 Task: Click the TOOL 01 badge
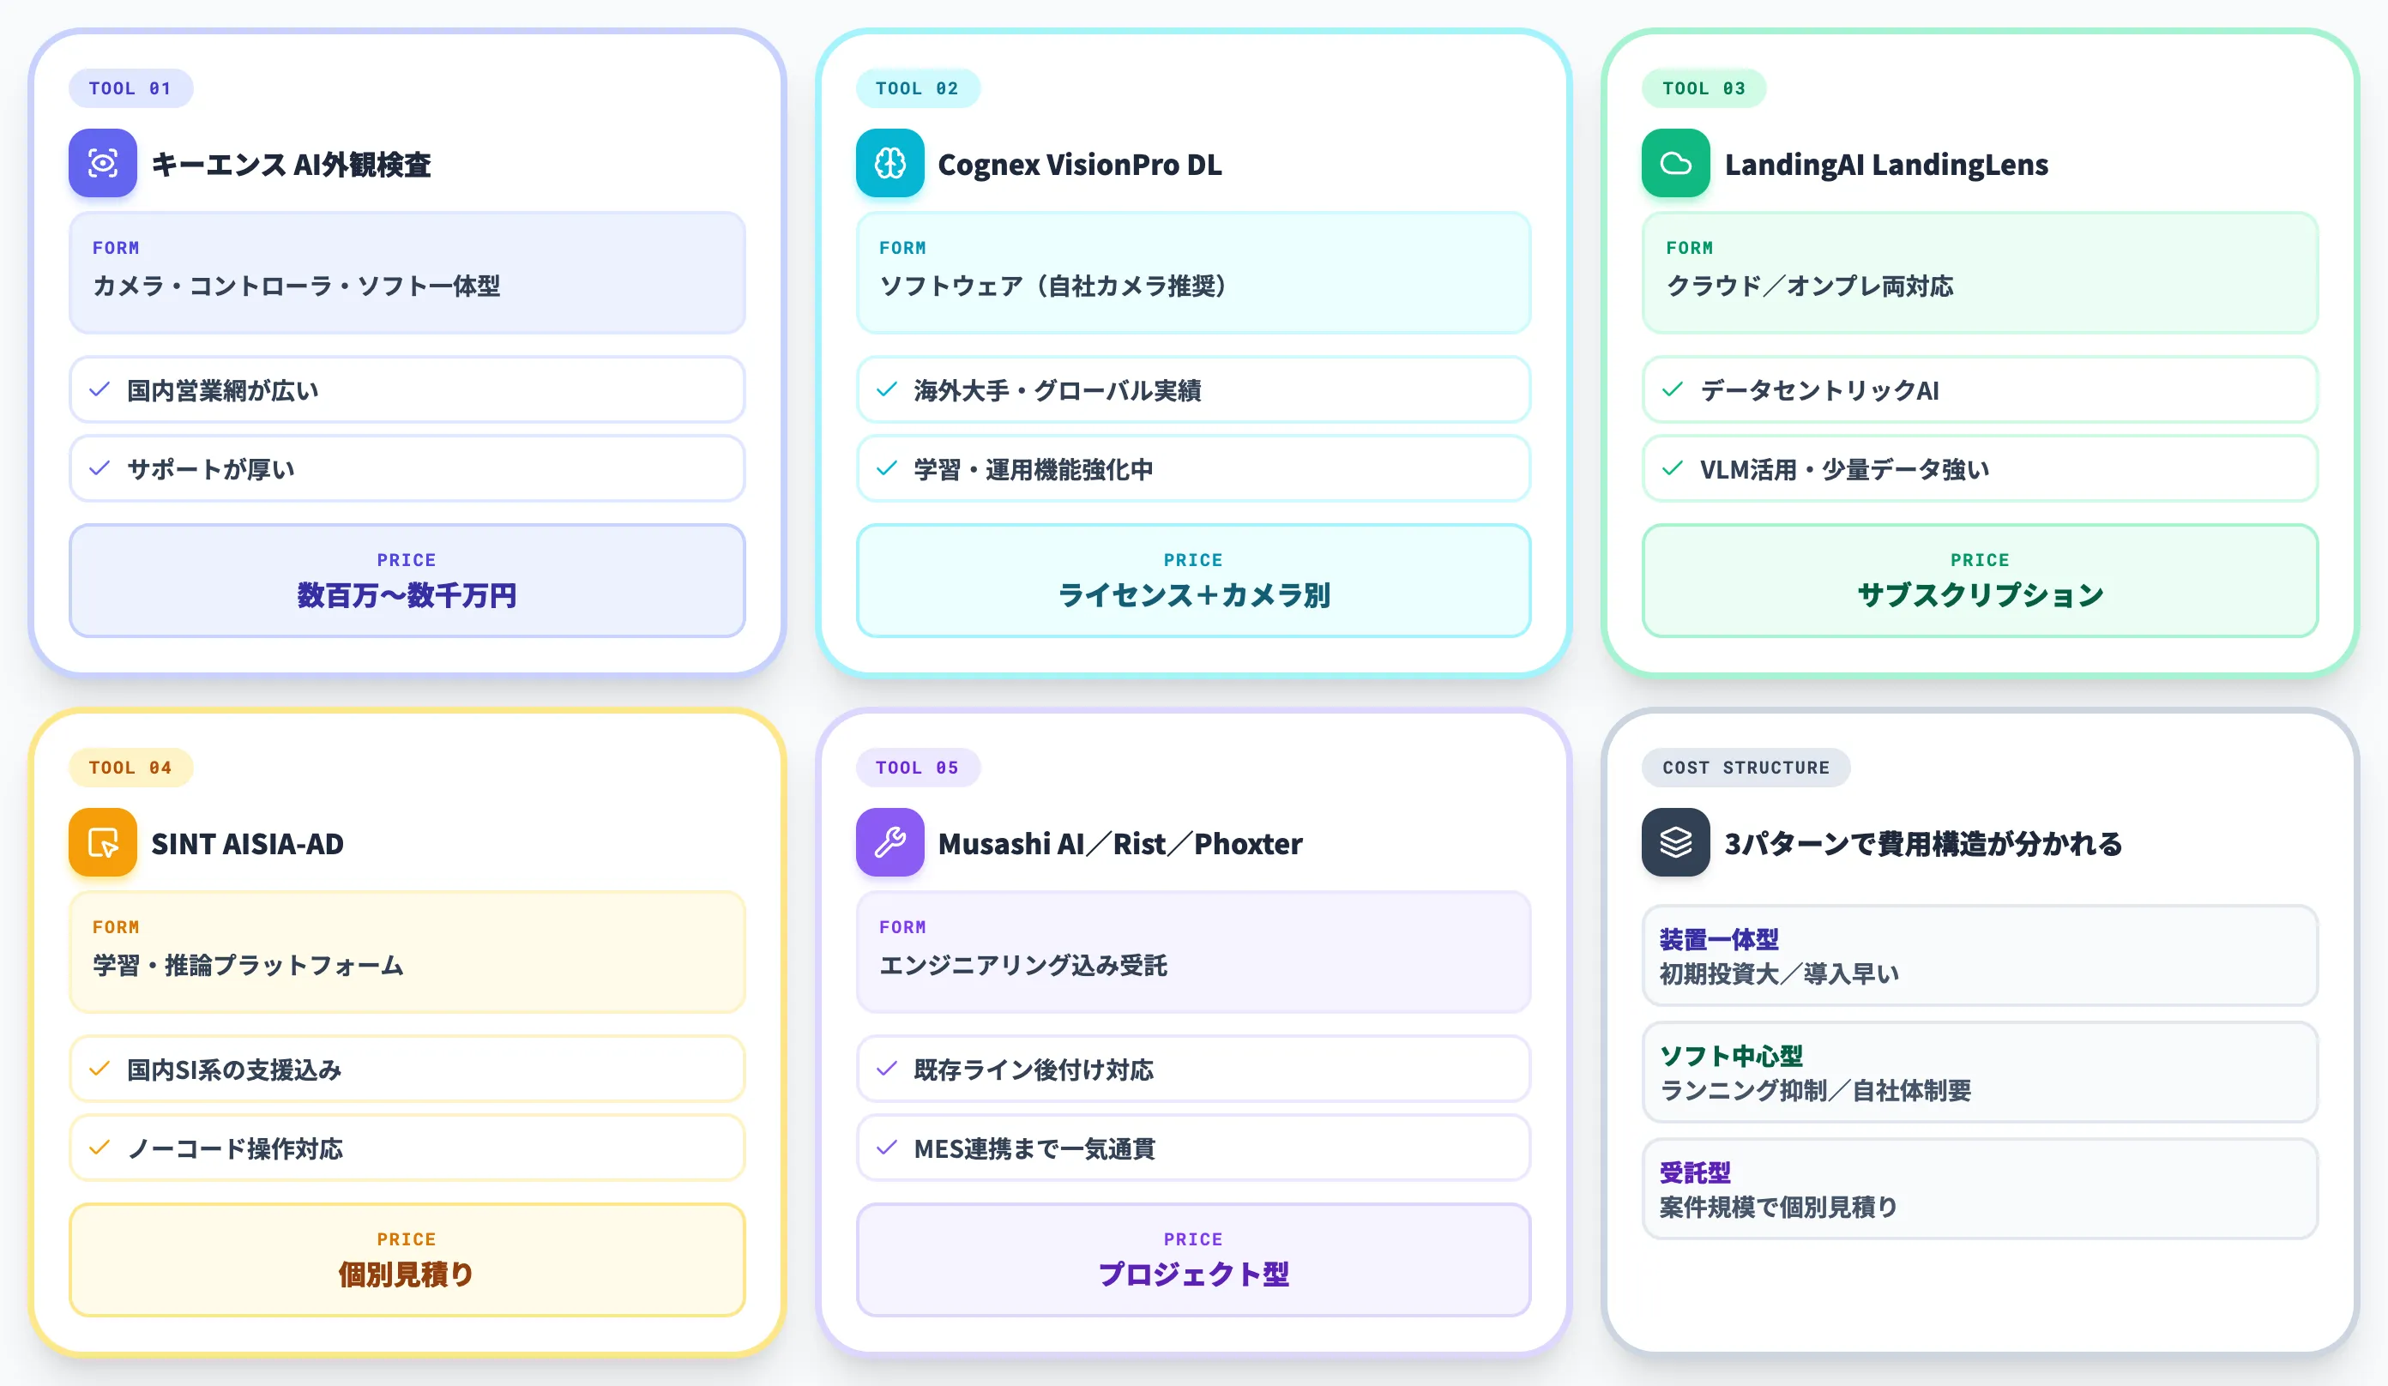point(130,88)
